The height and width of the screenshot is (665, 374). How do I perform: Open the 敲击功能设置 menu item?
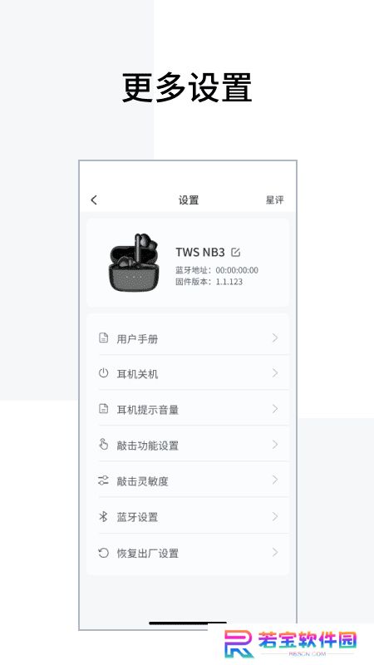[188, 445]
